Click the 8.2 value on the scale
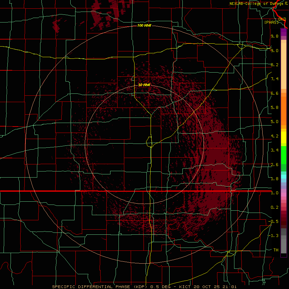 (275, 65)
